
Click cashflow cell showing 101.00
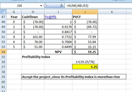(33, 37)
